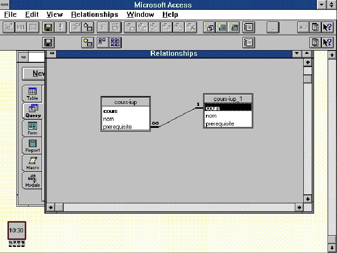Click Relationships window scroll right arrow
This screenshot has height=253, width=337.
click(x=299, y=208)
